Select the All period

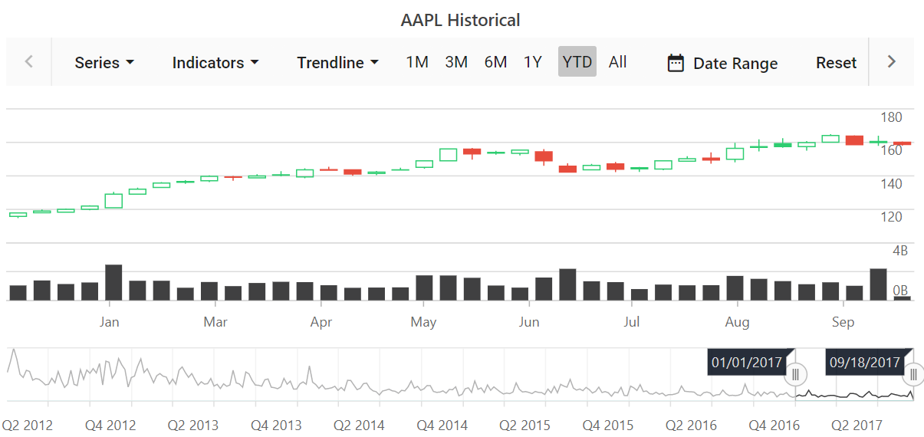(x=618, y=62)
